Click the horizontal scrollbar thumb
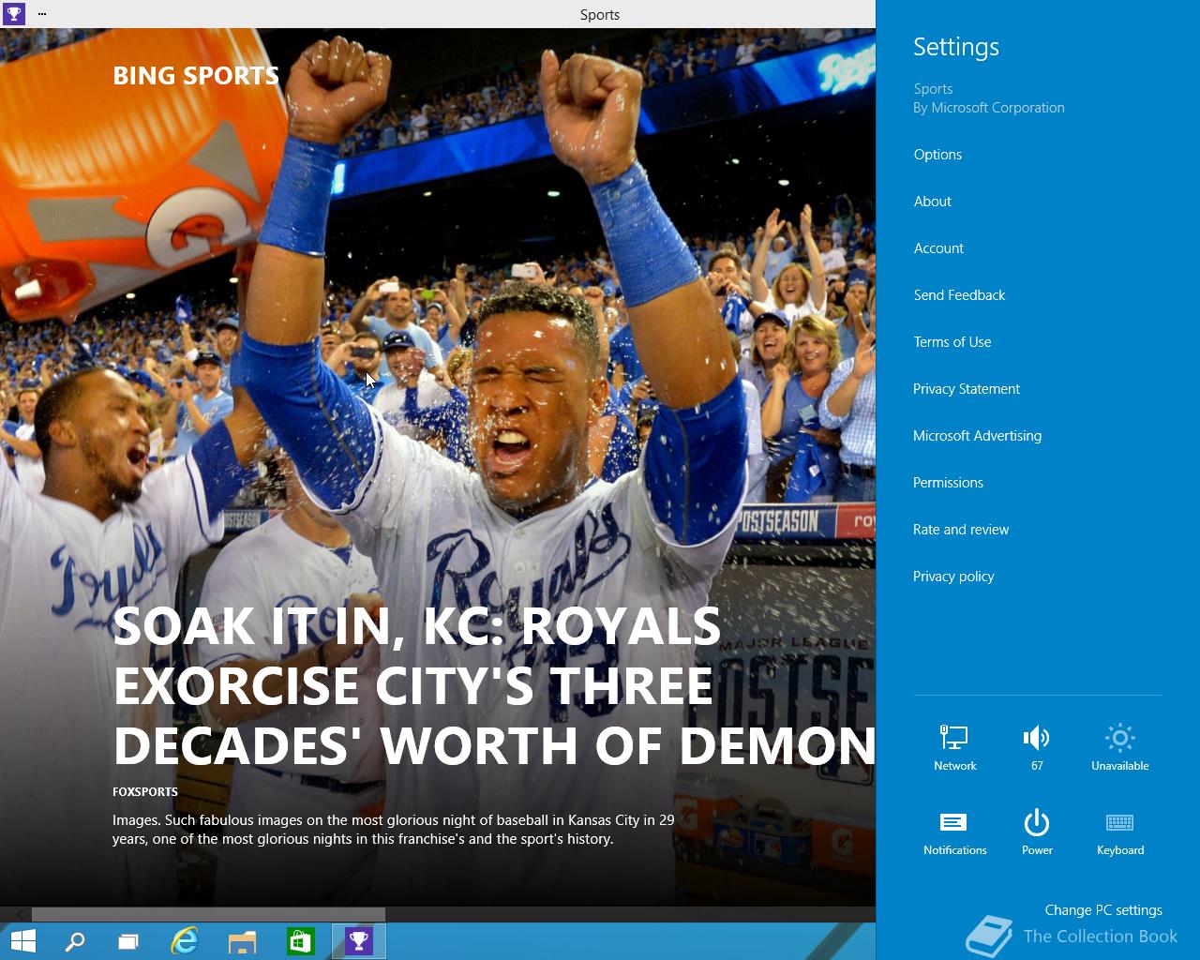Screen dimensions: 1200x960 pos(208,914)
